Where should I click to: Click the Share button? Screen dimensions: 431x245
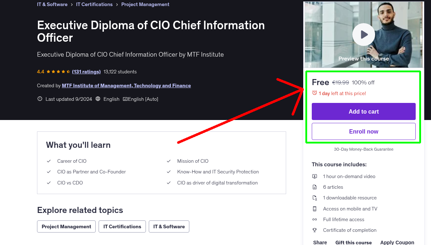[x=320, y=243]
